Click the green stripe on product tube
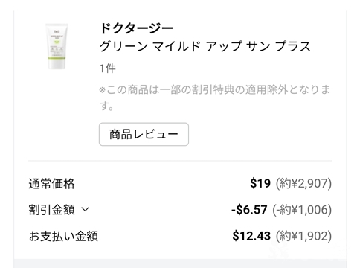Viewport: 357px width, 268px height. [x=57, y=58]
